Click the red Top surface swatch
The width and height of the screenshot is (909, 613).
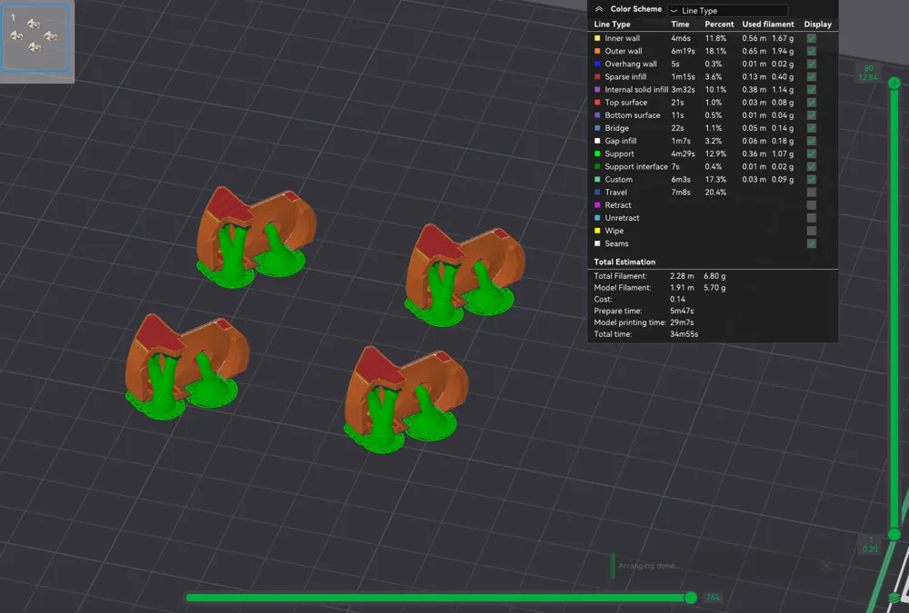coord(597,103)
